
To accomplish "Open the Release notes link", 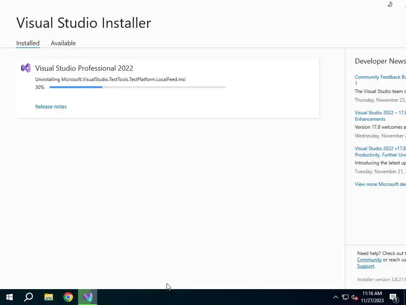I will [51, 106].
